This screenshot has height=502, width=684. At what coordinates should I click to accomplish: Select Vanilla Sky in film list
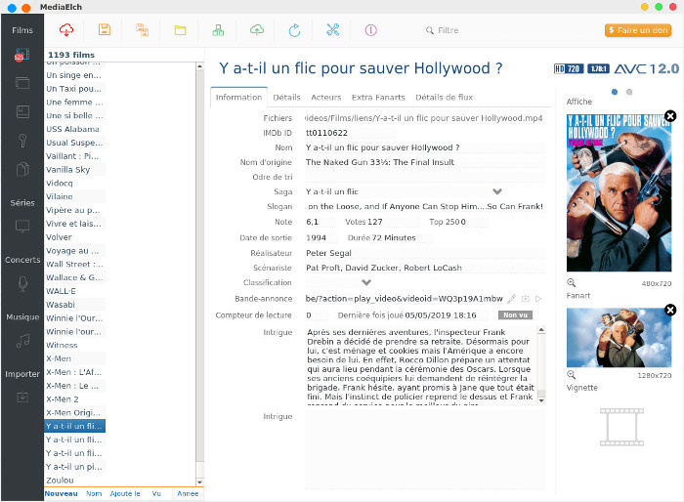74,170
